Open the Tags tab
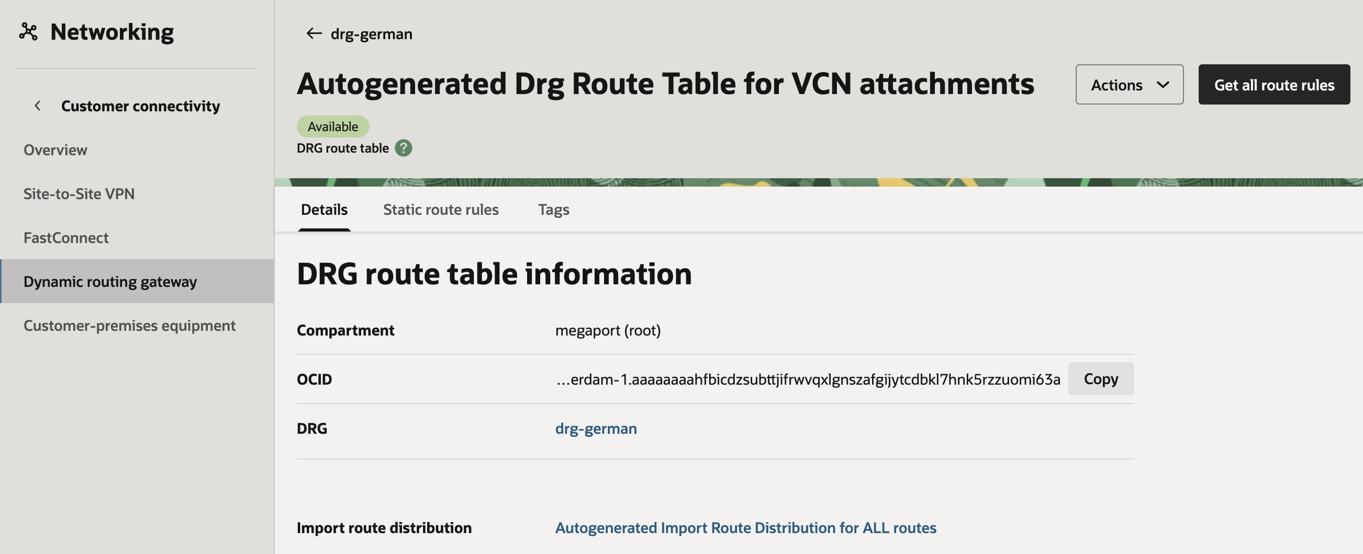The image size is (1363, 554). click(553, 209)
